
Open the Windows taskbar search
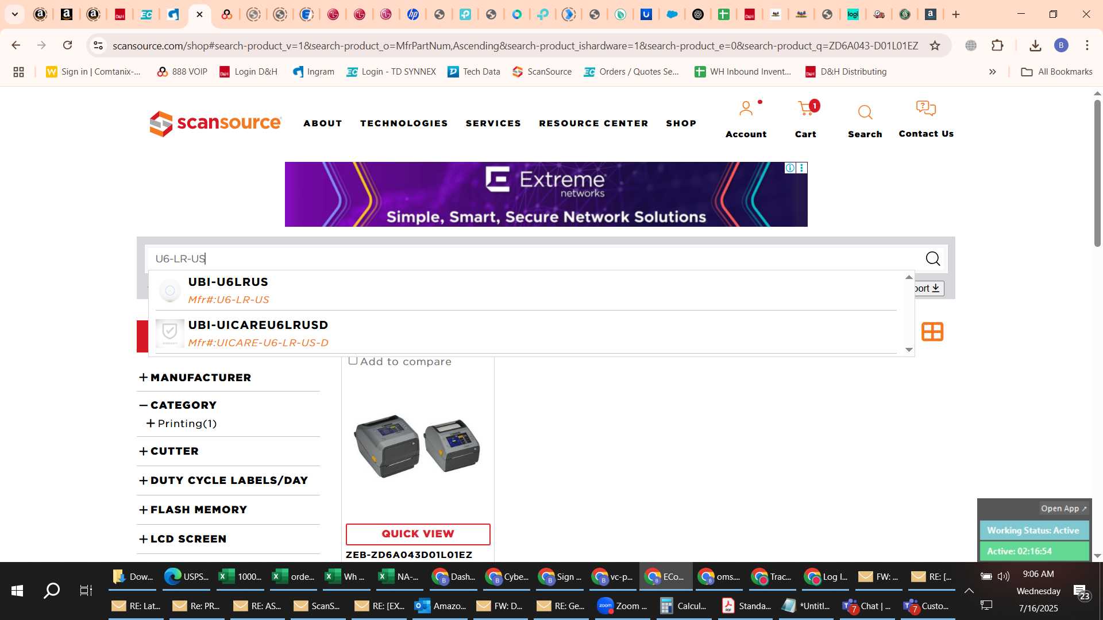click(52, 590)
